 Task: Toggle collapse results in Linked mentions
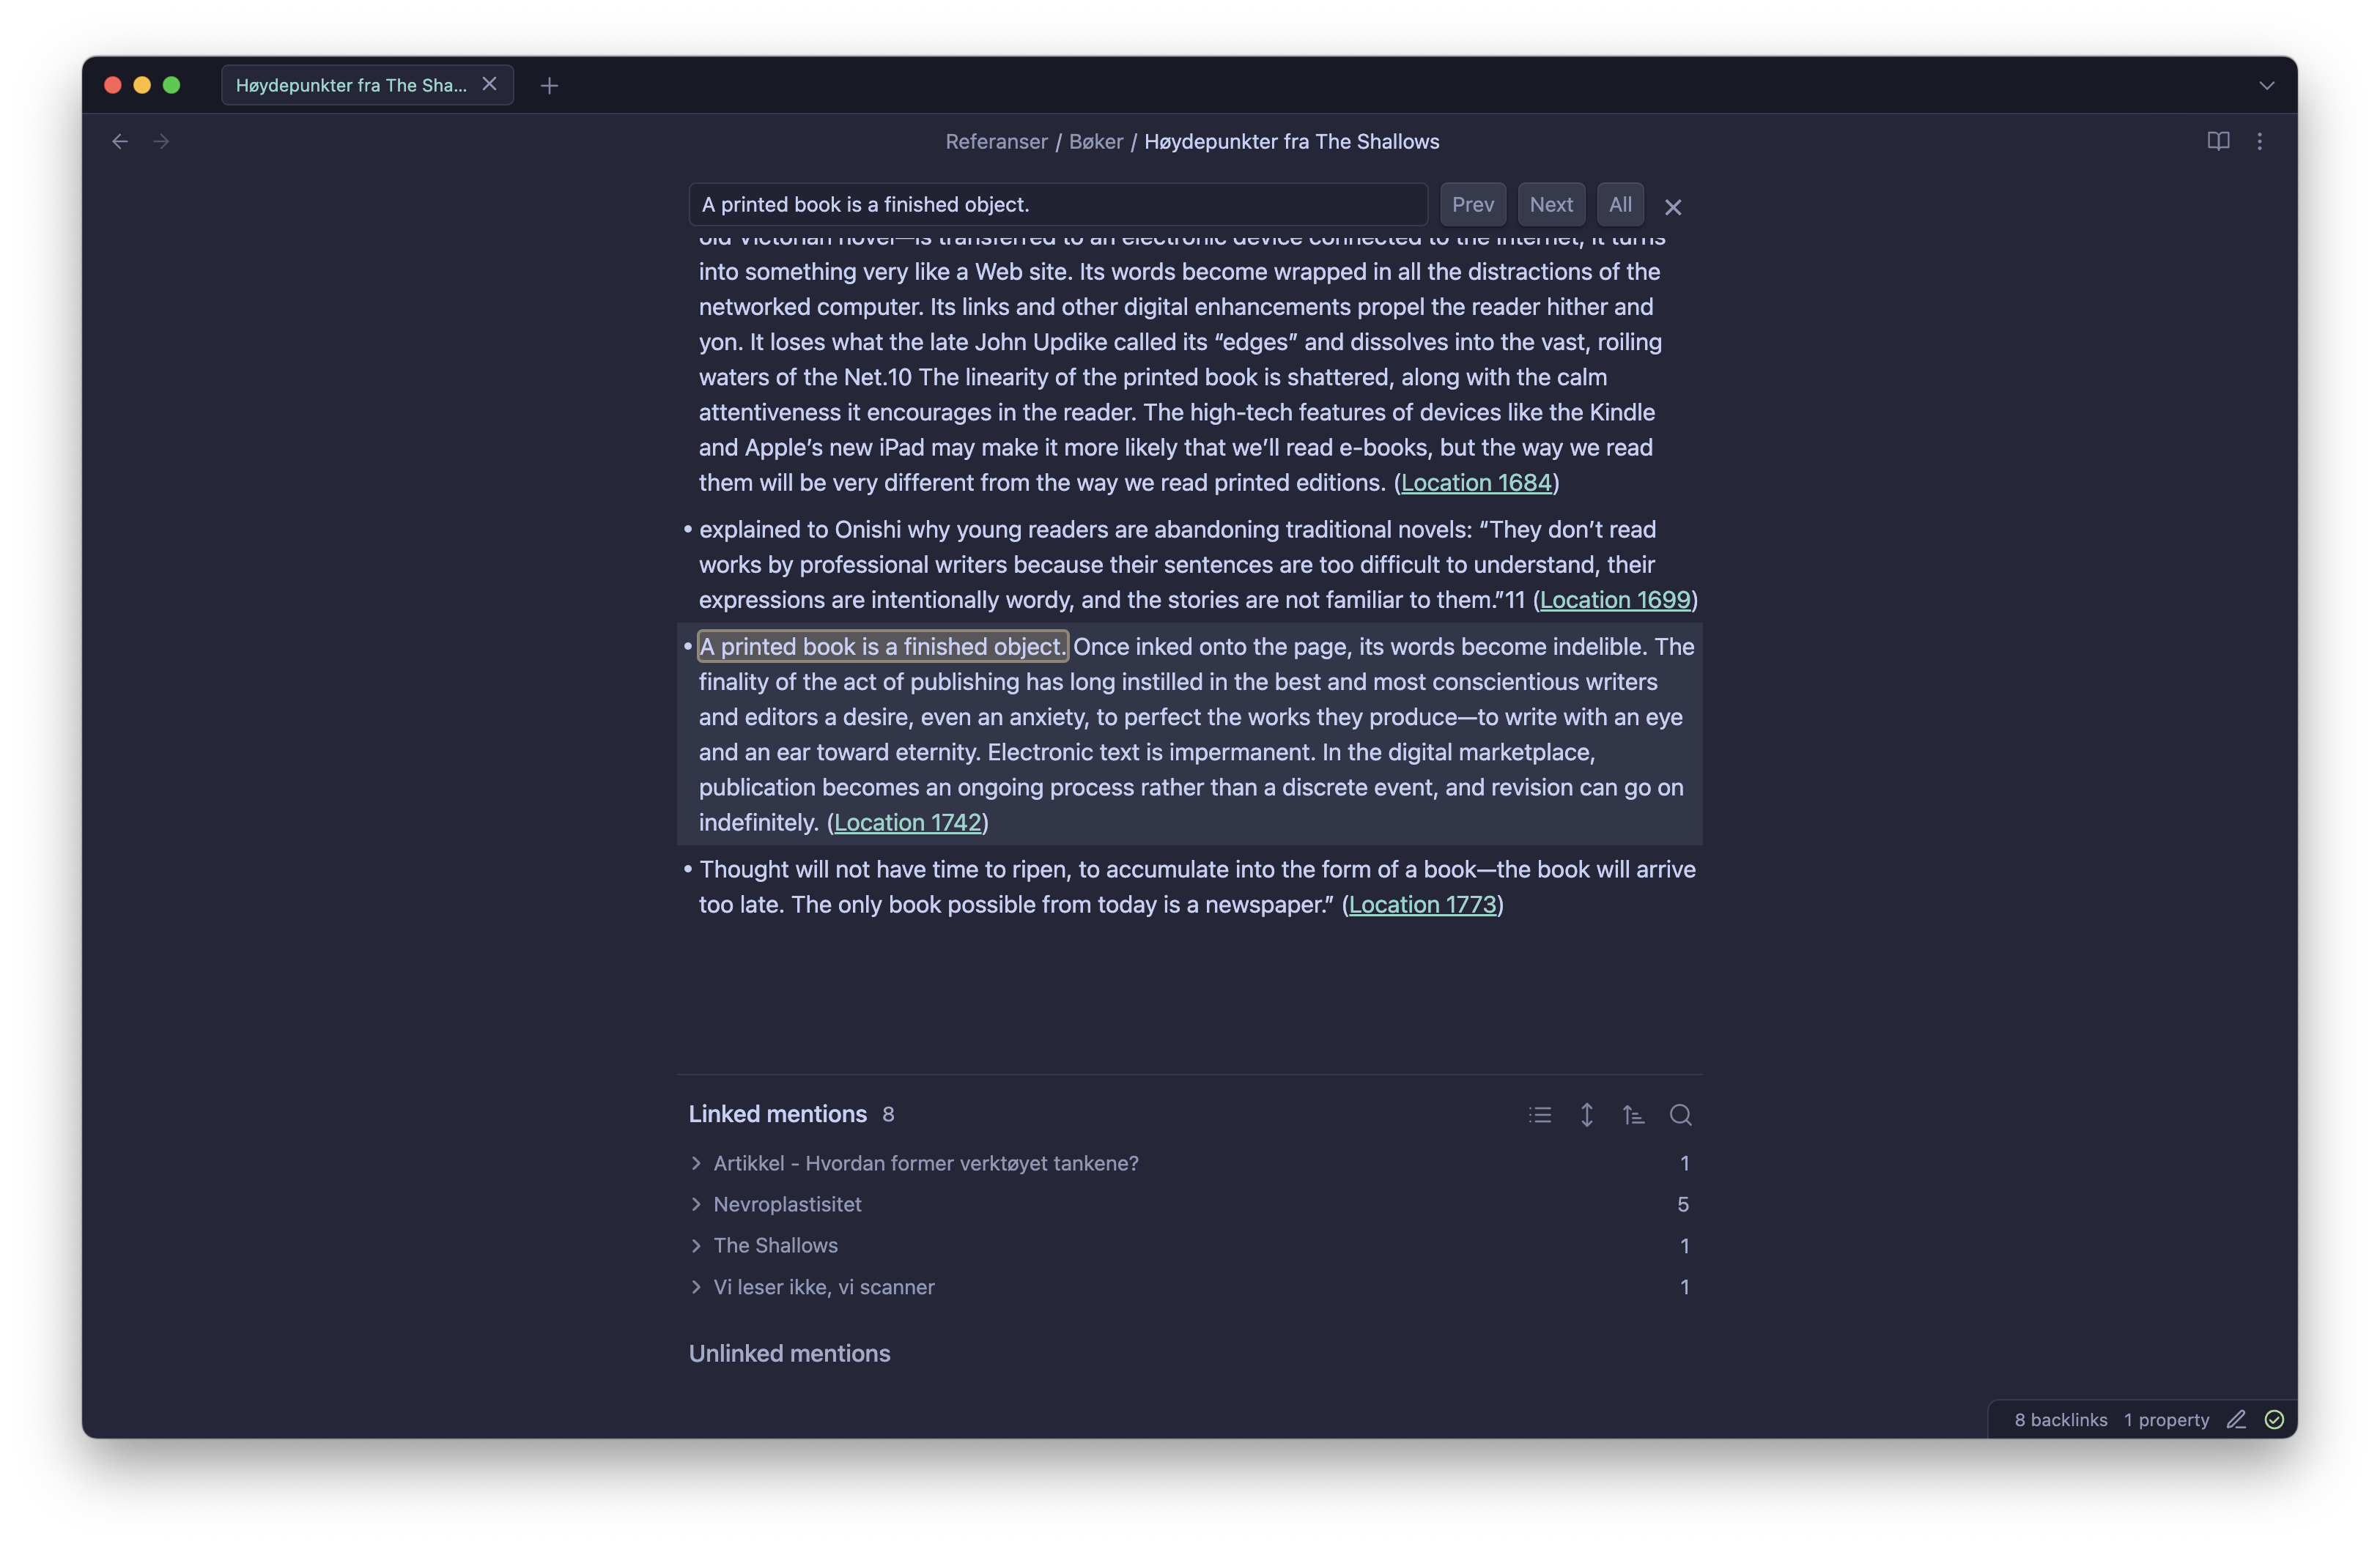[1540, 1114]
